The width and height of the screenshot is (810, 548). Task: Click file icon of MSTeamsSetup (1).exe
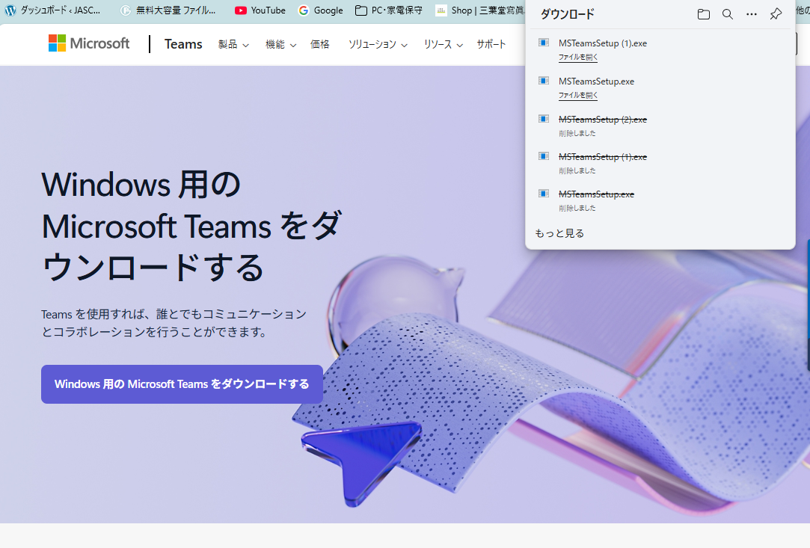click(544, 43)
